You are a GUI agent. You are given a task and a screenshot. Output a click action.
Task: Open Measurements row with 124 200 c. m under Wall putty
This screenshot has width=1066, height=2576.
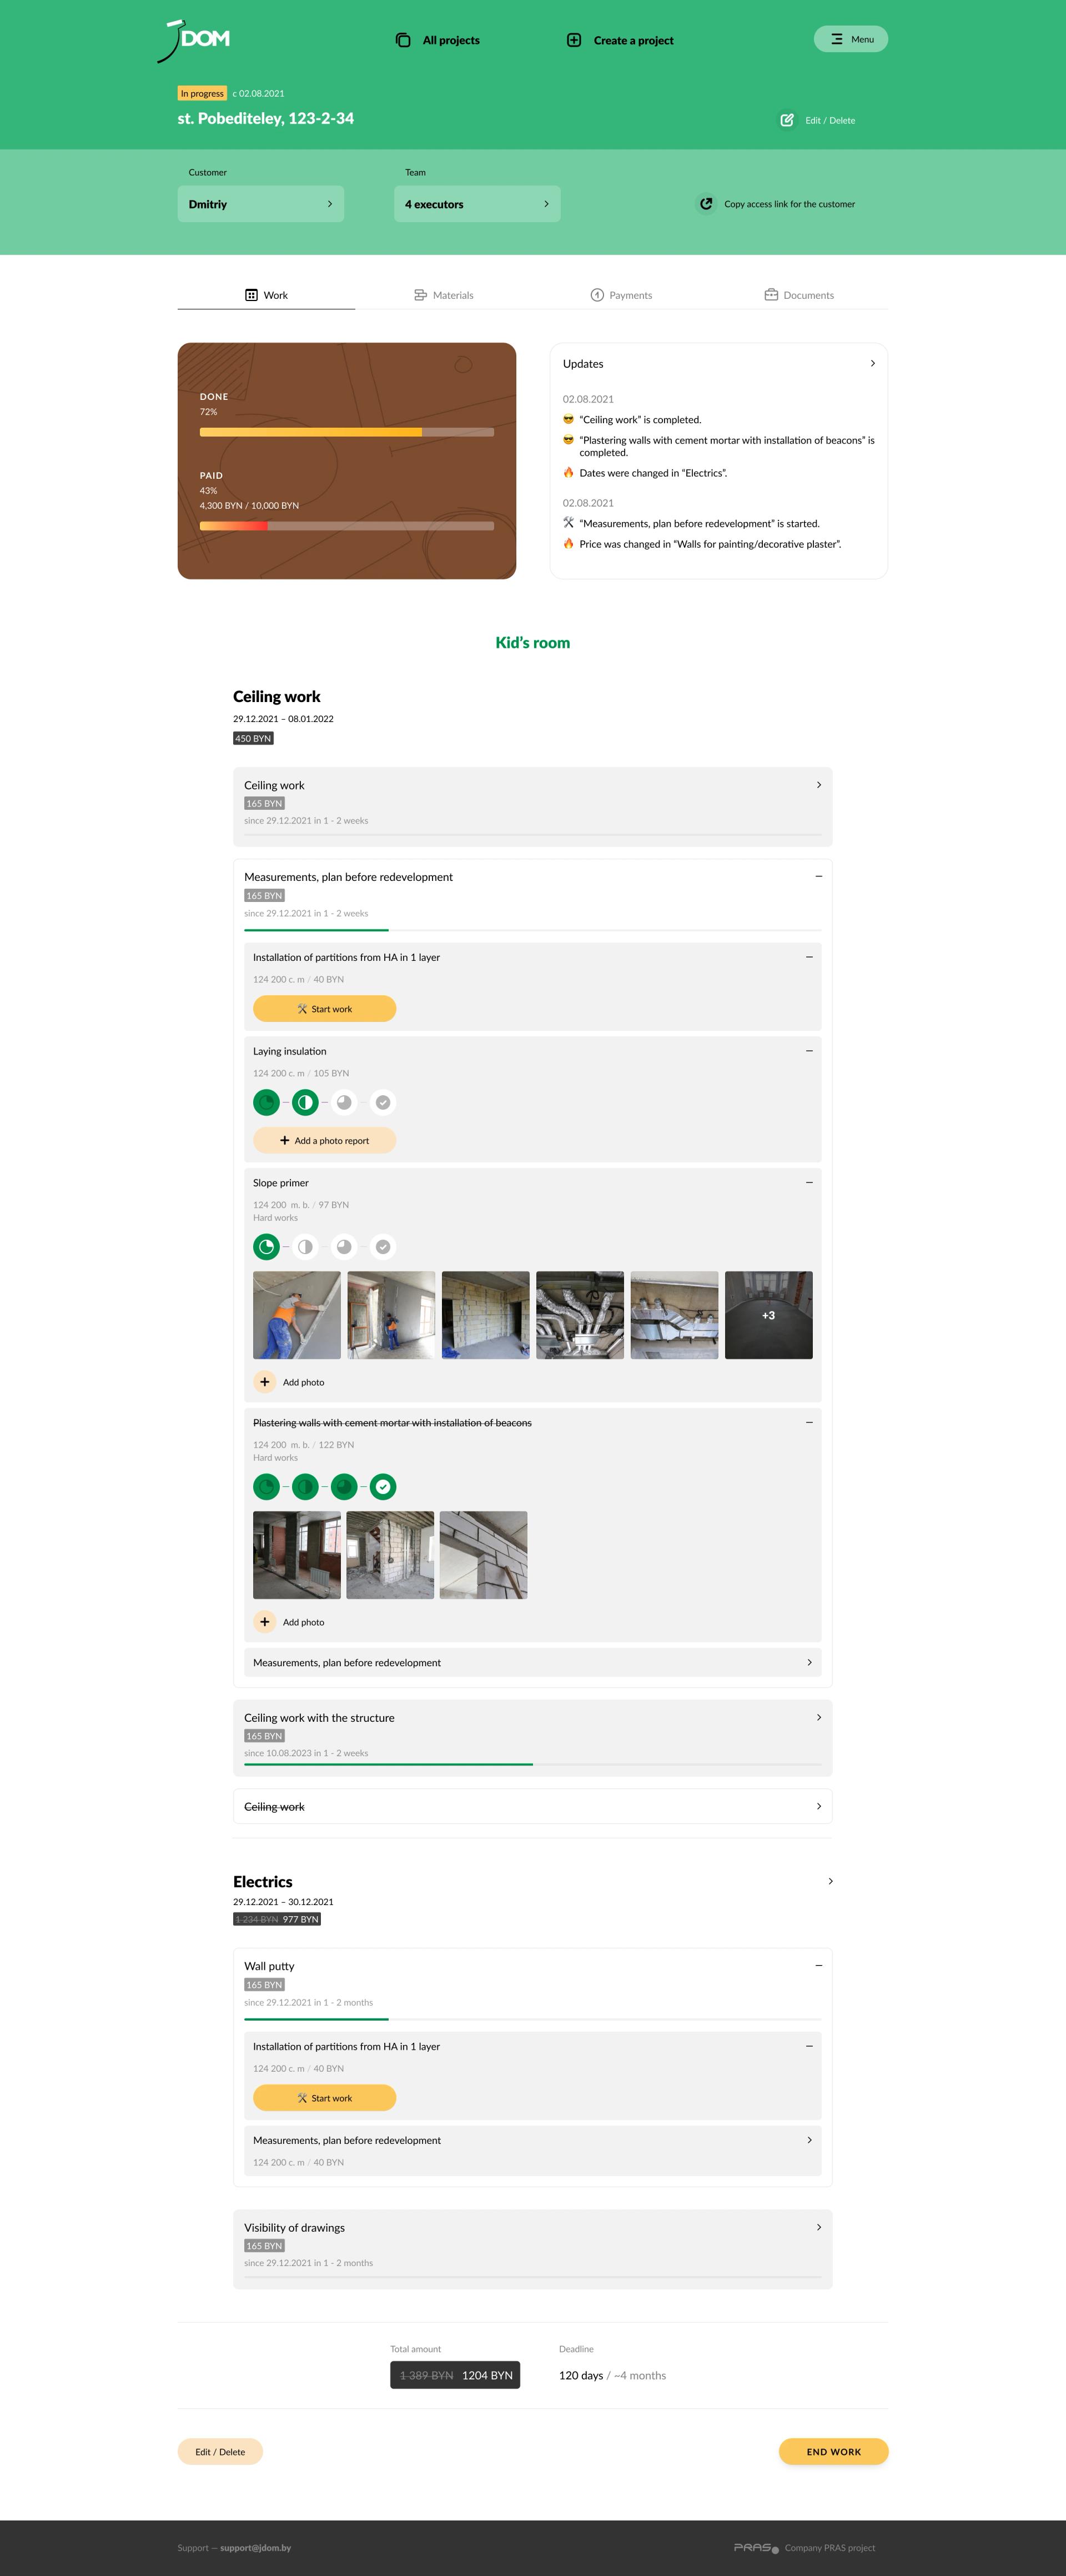pyautogui.click(x=533, y=2151)
